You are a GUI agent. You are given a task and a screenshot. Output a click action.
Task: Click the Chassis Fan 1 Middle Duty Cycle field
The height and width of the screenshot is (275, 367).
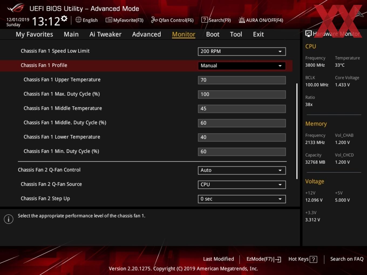click(242, 123)
